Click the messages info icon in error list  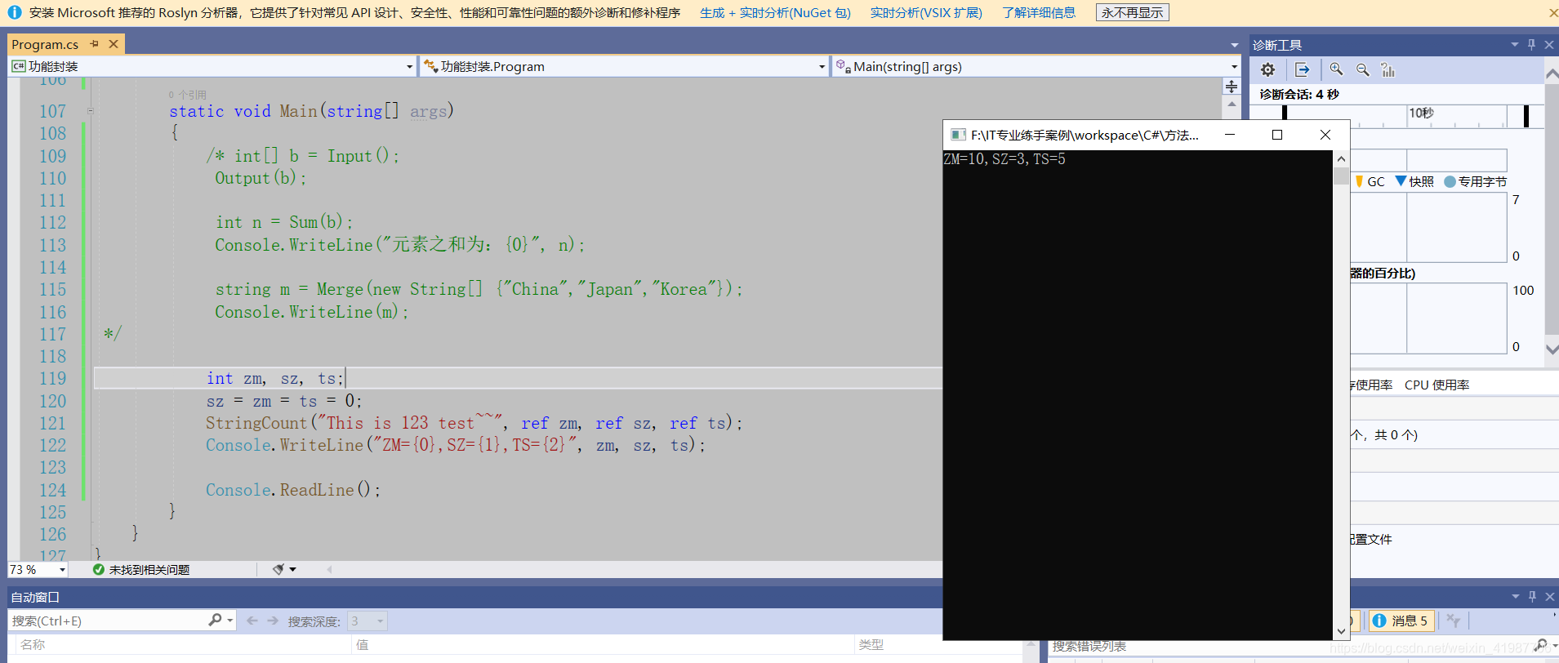(1379, 621)
